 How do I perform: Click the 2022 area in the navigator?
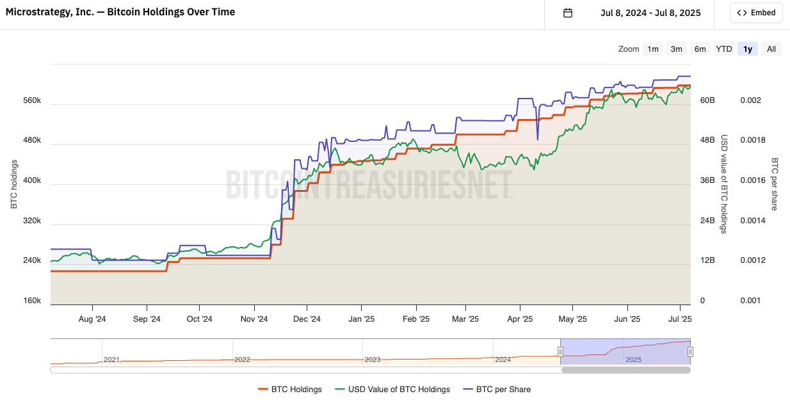pos(242,360)
